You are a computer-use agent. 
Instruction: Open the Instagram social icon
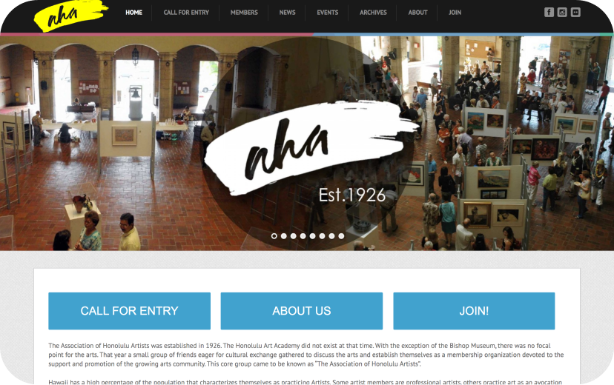point(562,12)
